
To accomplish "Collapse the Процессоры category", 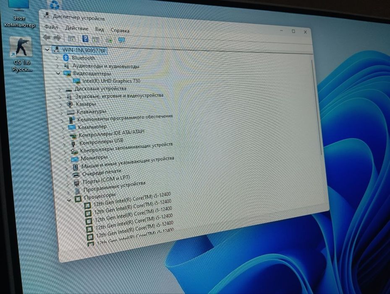I will [69, 200].
